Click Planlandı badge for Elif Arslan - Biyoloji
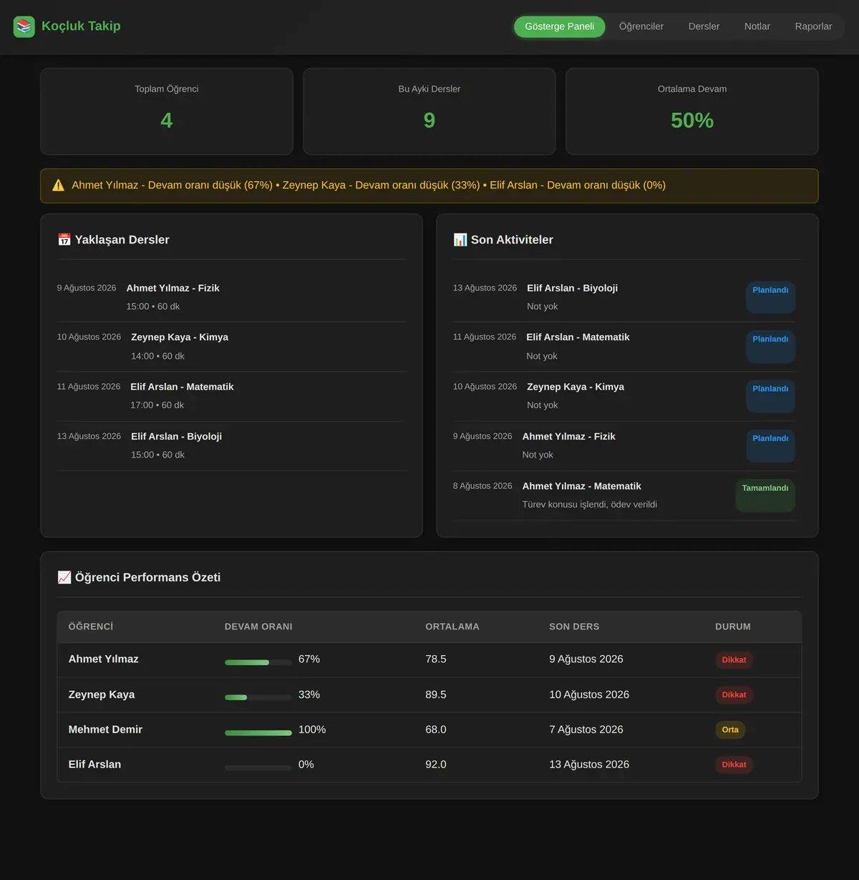The height and width of the screenshot is (880, 859). (x=770, y=297)
